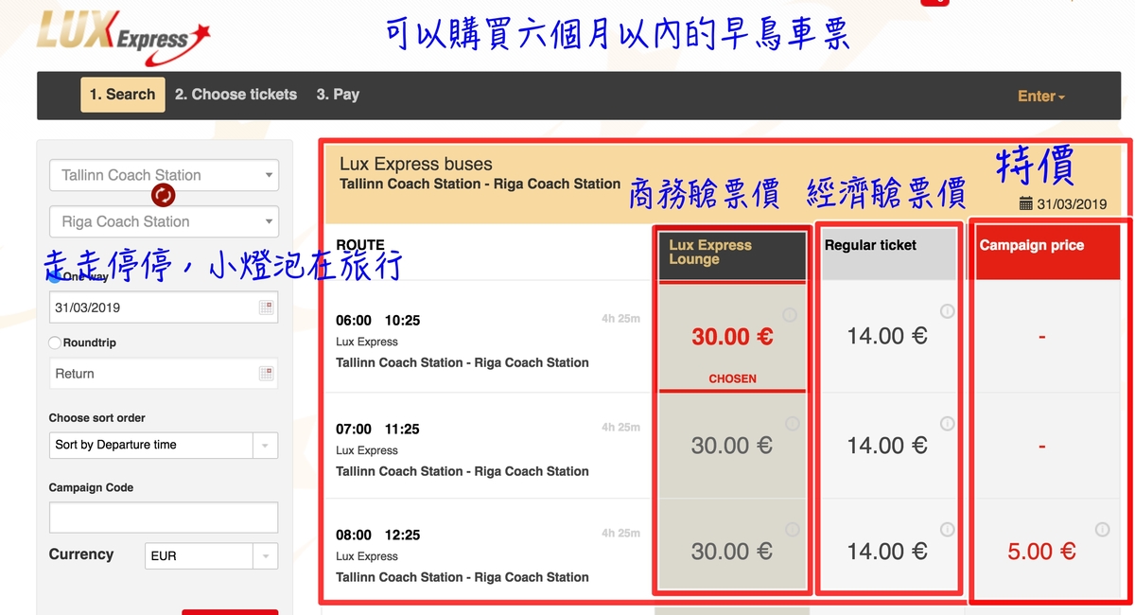The width and height of the screenshot is (1135, 615).
Task: Go to the 1. Search step
Action: click(x=122, y=95)
